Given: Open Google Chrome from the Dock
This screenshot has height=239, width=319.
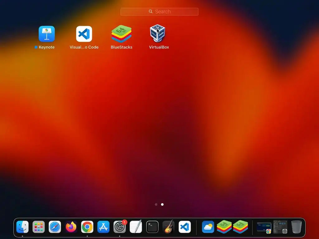Looking at the screenshot, I should coord(87,227).
